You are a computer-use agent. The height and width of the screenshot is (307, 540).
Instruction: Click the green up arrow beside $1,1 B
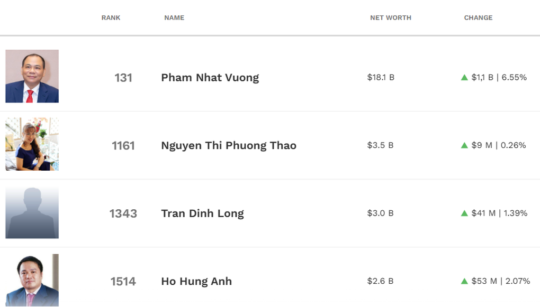[464, 78]
